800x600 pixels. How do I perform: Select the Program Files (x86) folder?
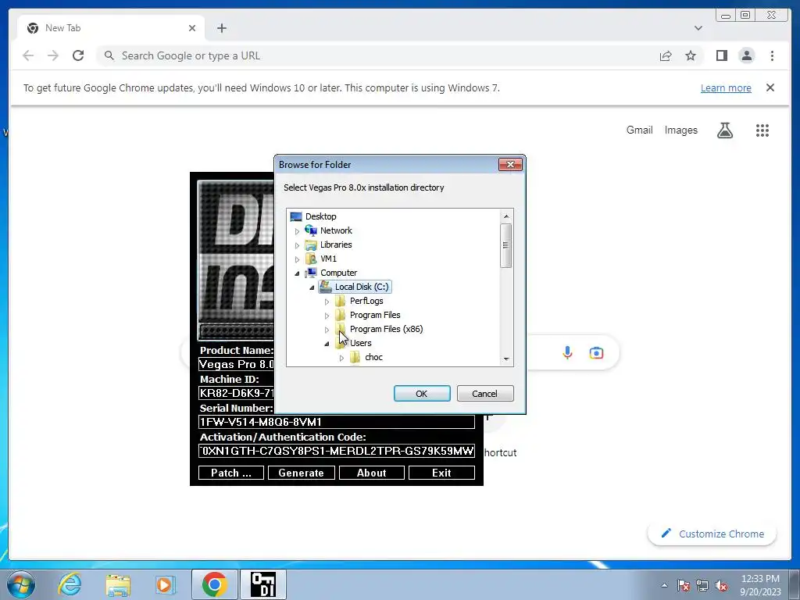pyautogui.click(x=386, y=329)
